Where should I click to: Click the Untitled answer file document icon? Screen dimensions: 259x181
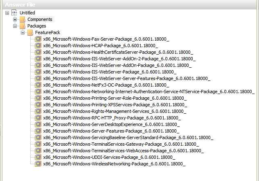point(14,13)
